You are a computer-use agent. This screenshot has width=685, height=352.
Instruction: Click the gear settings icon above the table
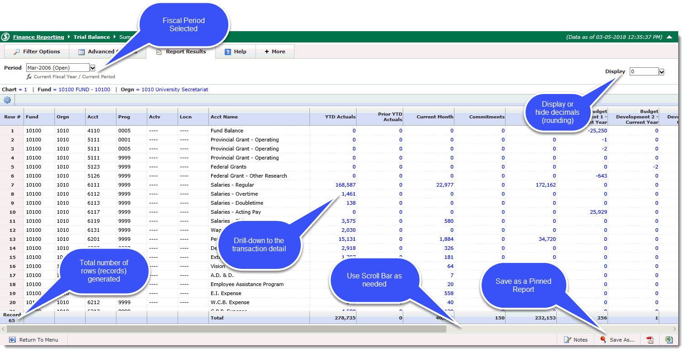[x=7, y=100]
